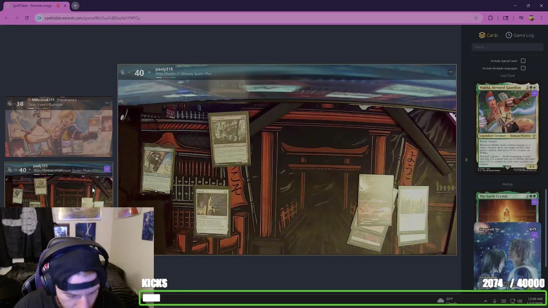The width and height of the screenshot is (548, 308).
Task: Open the browser extensions puzzle icon
Action: click(x=491, y=18)
